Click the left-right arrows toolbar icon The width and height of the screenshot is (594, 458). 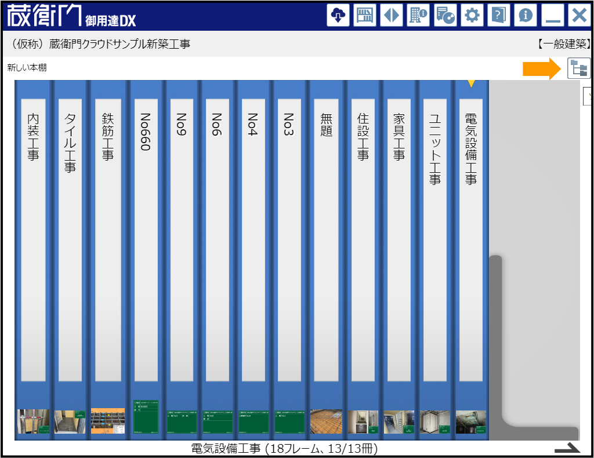tap(392, 15)
